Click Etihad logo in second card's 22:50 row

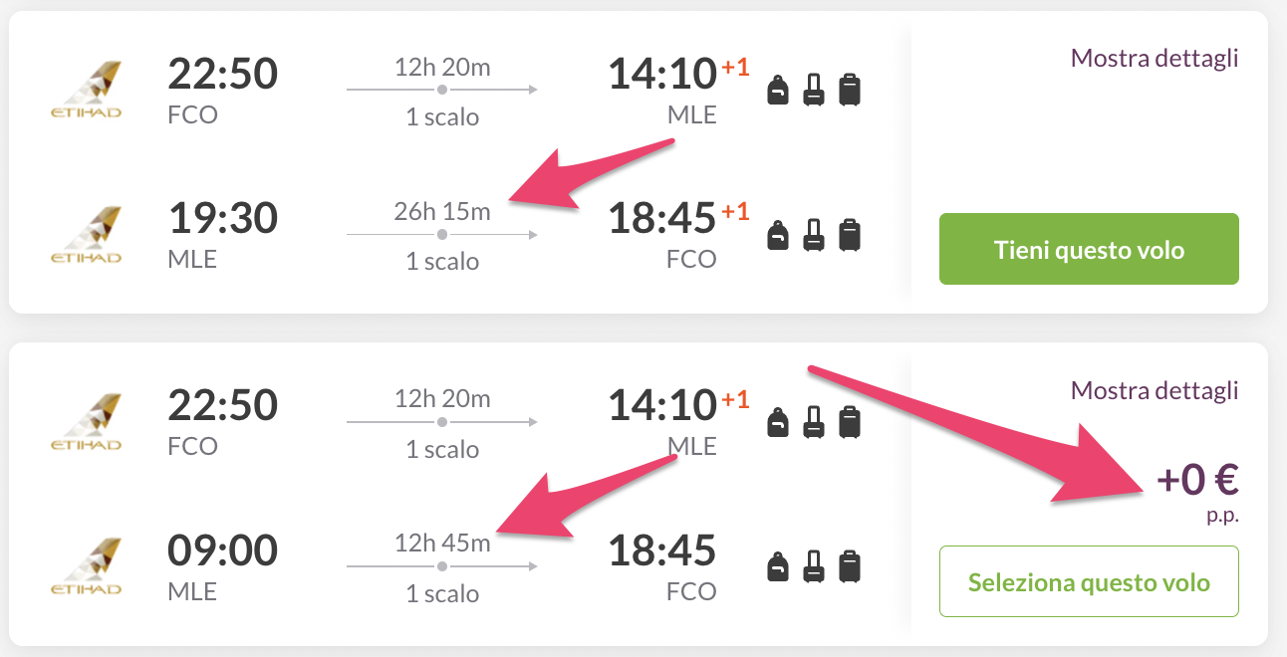(x=86, y=422)
